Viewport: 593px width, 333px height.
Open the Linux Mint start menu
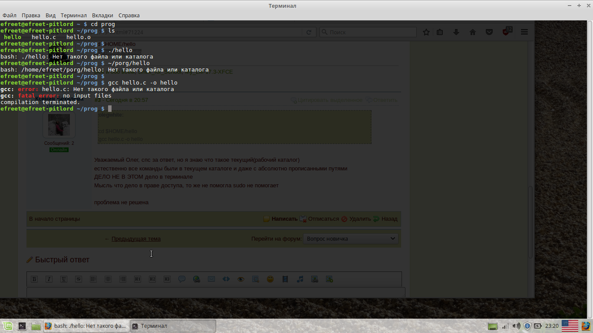pos(8,326)
